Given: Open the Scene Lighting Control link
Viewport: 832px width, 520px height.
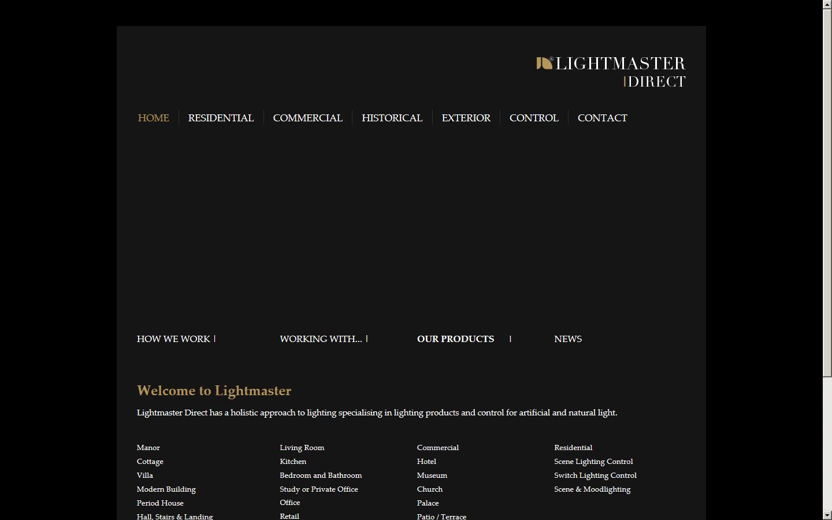Looking at the screenshot, I should [x=593, y=461].
